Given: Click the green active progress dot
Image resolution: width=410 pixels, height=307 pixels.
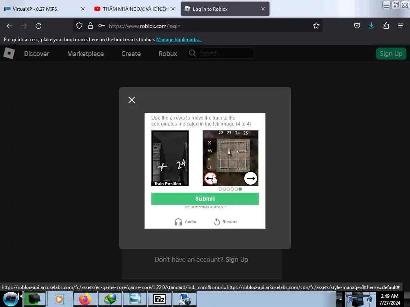Looking at the screenshot, I should (x=240, y=189).
